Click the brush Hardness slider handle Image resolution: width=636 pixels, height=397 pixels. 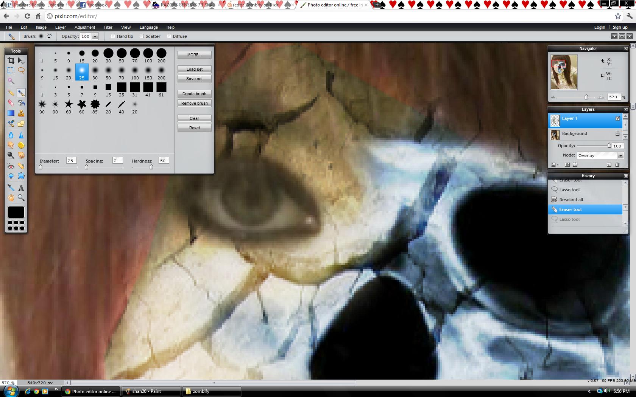[151, 167]
